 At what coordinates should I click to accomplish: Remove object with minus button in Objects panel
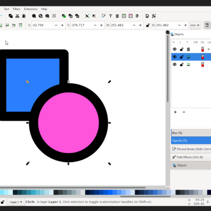(x=184, y=112)
